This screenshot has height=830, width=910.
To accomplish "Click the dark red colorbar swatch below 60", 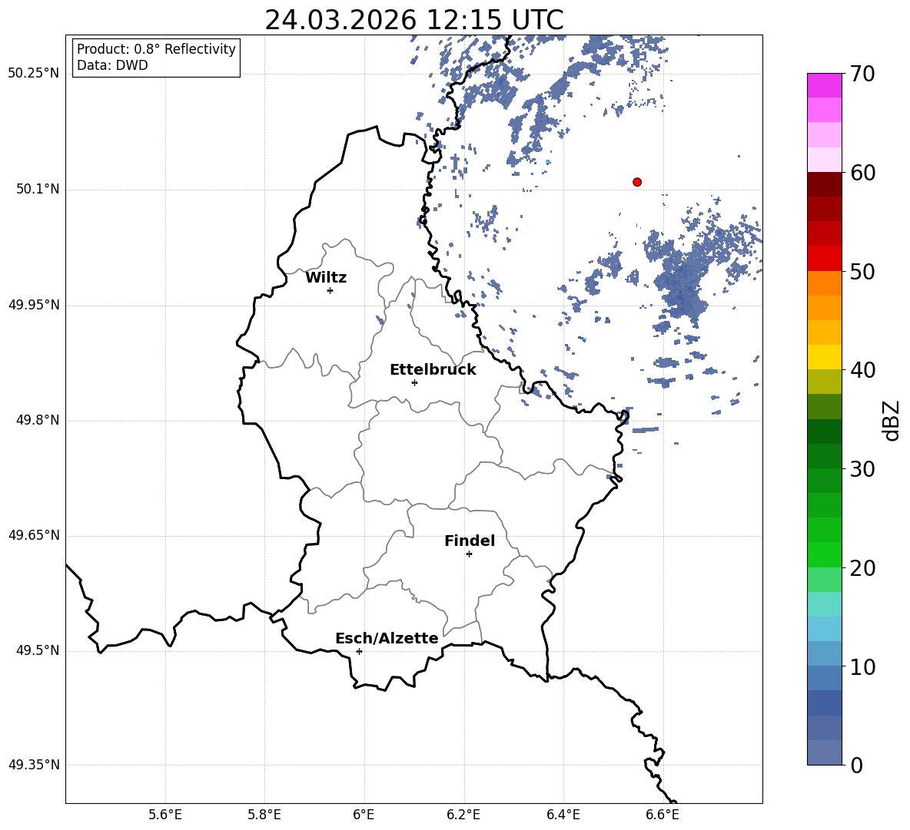I will pos(825,185).
